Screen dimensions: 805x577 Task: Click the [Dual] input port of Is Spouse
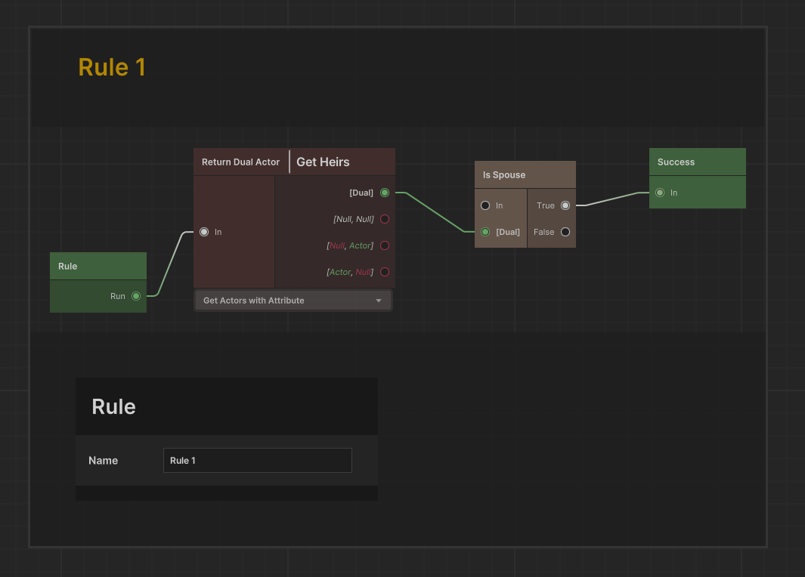[485, 232]
